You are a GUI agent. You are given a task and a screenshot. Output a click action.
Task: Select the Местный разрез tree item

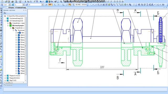(x=18, y=26)
